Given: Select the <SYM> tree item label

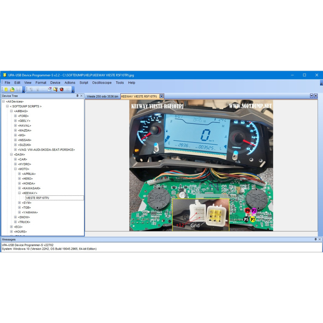Looking at the screenshot, I should tap(26, 203).
